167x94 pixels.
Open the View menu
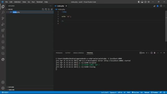(24, 2)
